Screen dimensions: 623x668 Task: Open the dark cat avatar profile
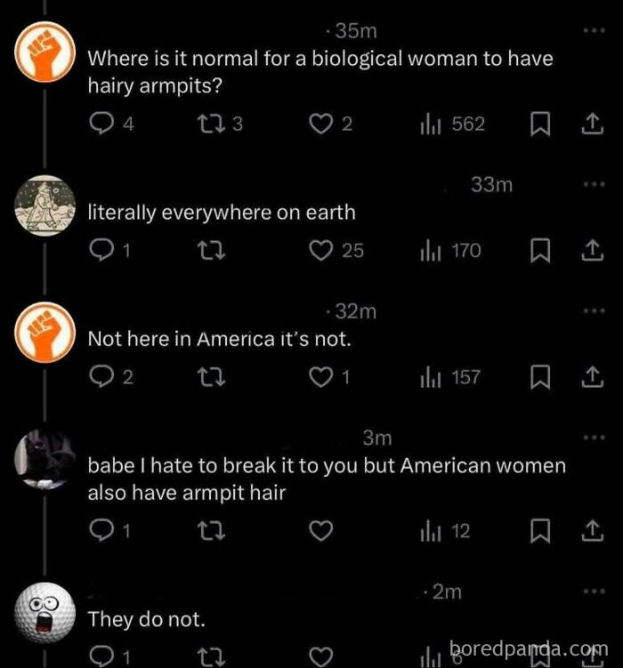44,460
